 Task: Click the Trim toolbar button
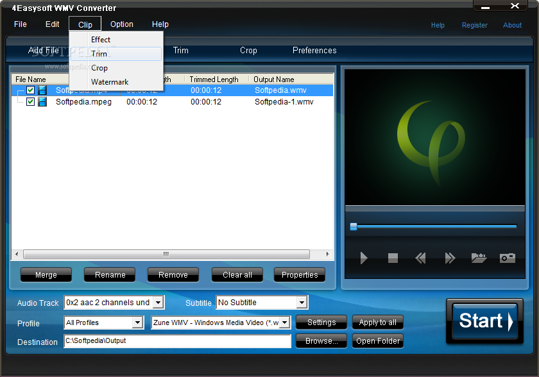tap(181, 51)
